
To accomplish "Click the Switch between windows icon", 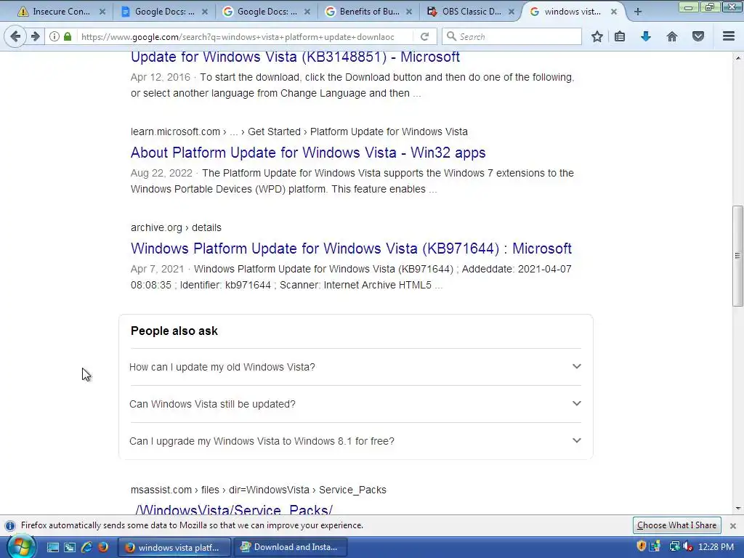I will (x=70, y=547).
